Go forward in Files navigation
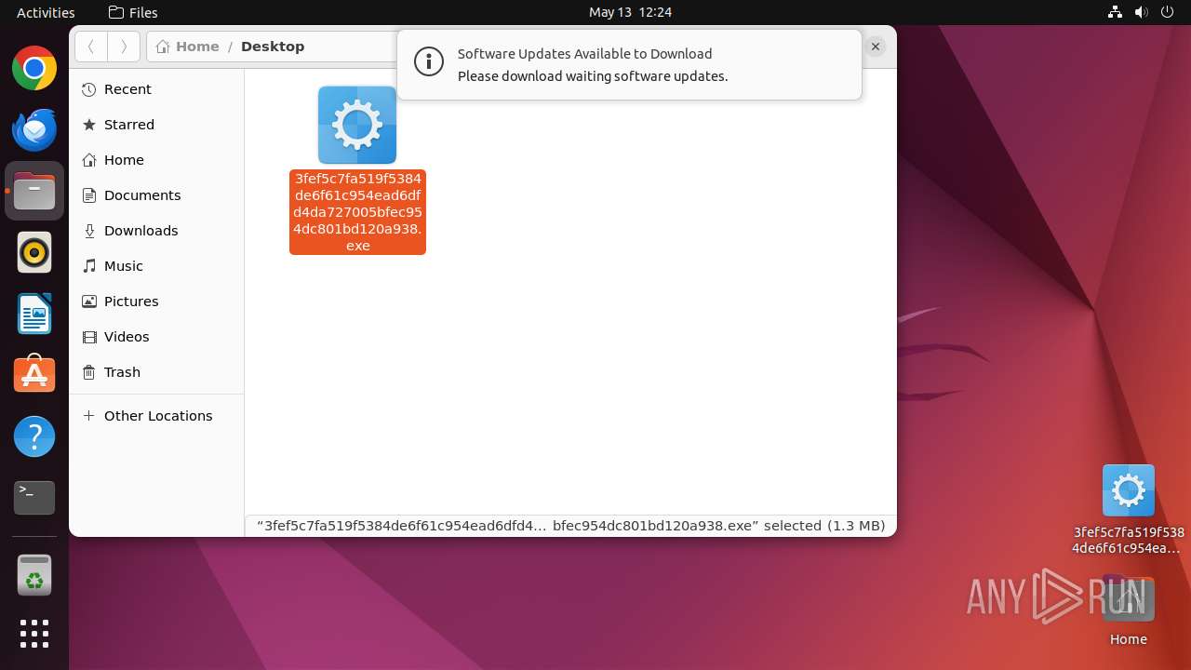The width and height of the screenshot is (1191, 670). point(124,47)
